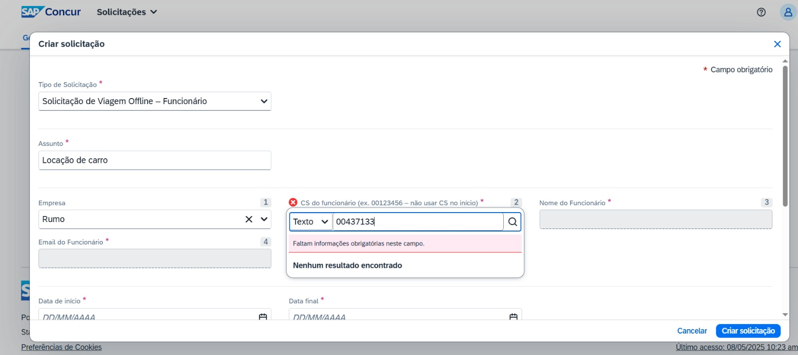Open the Texto search type dropdown

point(311,222)
